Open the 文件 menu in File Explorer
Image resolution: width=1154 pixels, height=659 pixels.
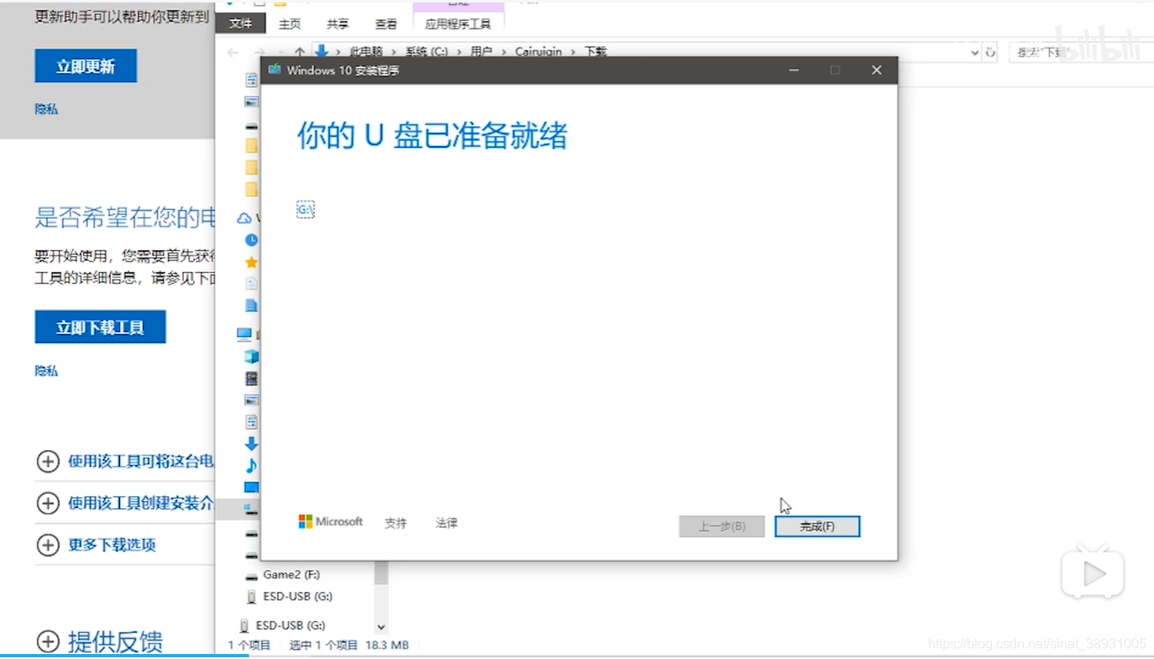pos(240,23)
